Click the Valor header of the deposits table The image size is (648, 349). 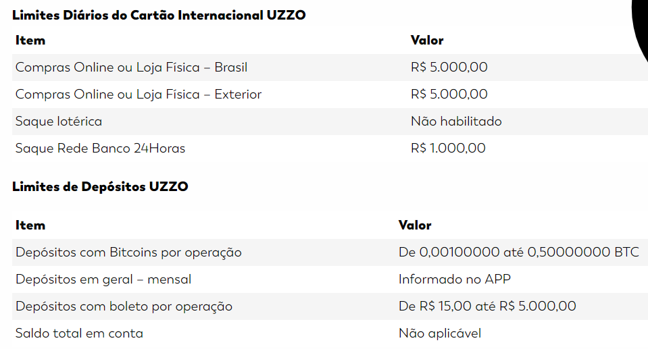click(415, 225)
